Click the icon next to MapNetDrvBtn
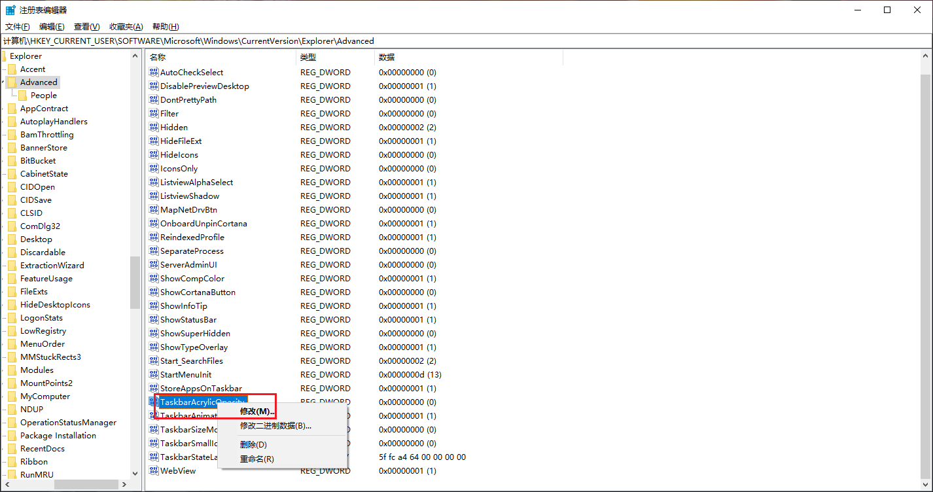 coord(154,210)
